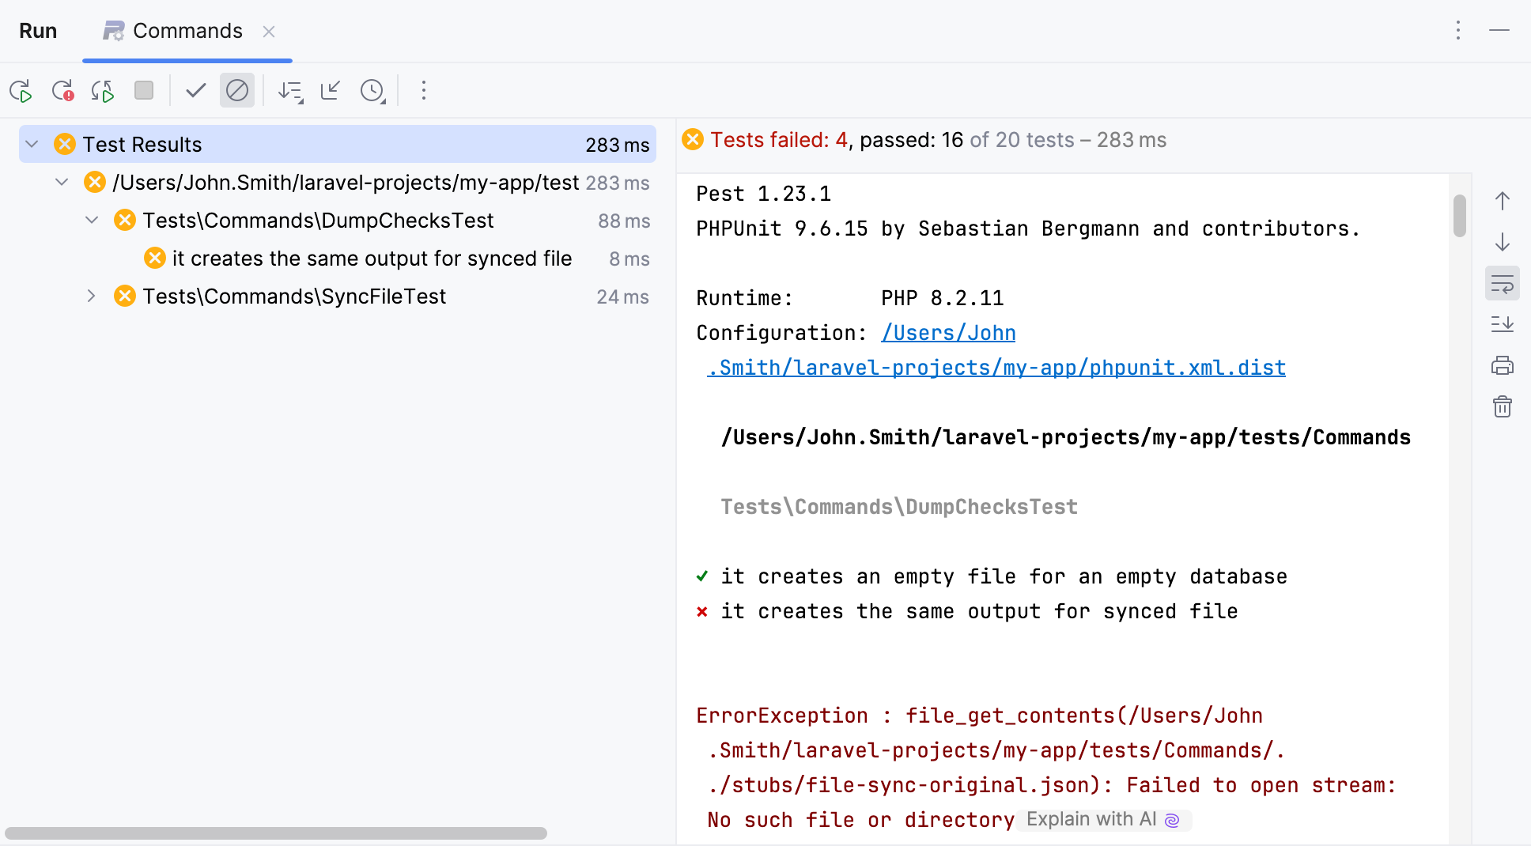This screenshot has width=1531, height=846.
Task: Clear console output with the trash icon
Action: [1502, 407]
